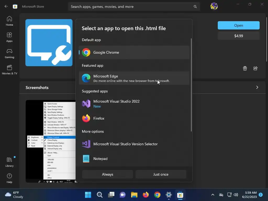Click the Google Chrome icon in dialog

(x=86, y=52)
